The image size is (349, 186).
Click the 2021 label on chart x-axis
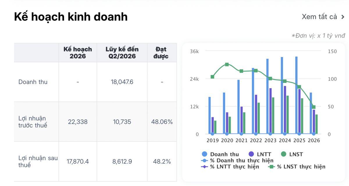(241, 140)
